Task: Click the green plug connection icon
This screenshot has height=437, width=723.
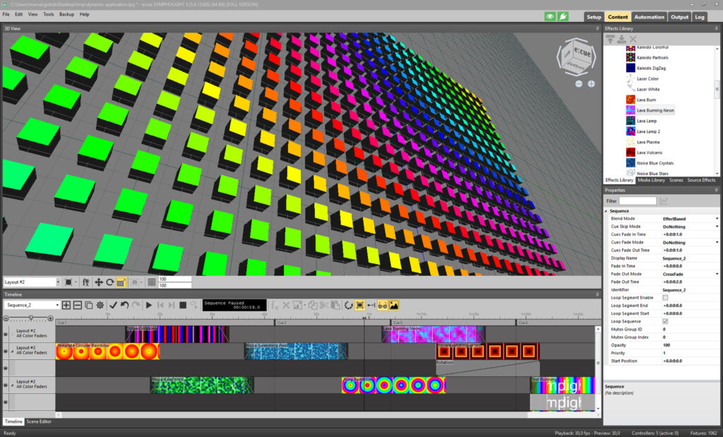Action: click(x=563, y=16)
